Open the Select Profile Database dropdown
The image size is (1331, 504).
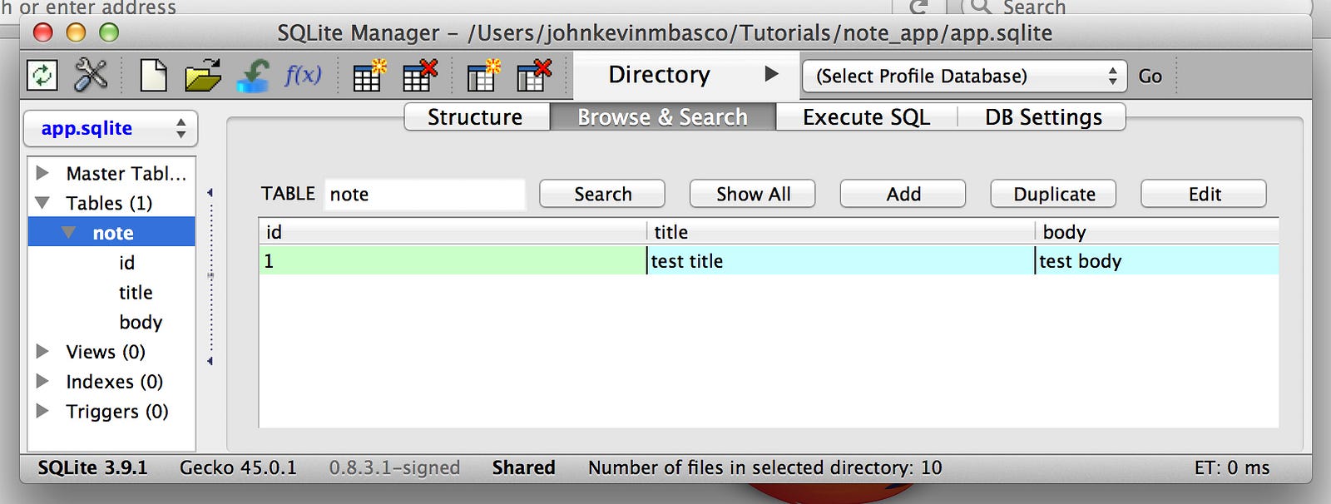click(964, 77)
